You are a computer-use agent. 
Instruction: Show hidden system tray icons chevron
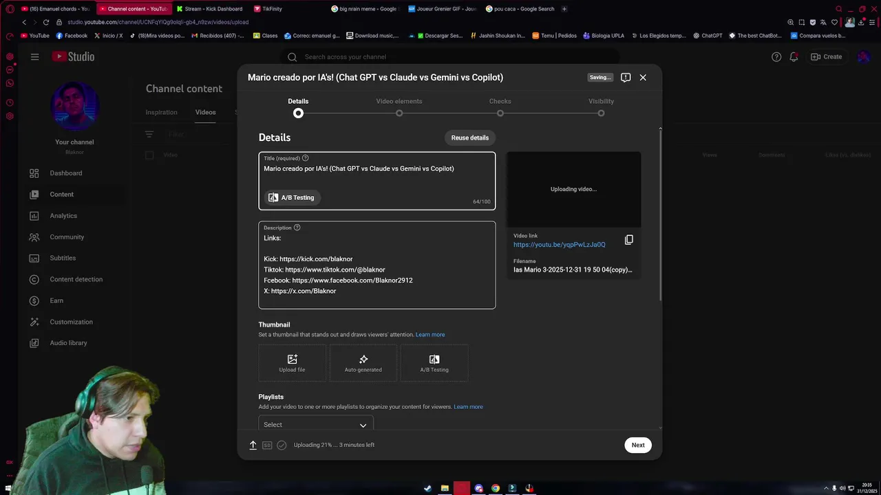click(826, 488)
